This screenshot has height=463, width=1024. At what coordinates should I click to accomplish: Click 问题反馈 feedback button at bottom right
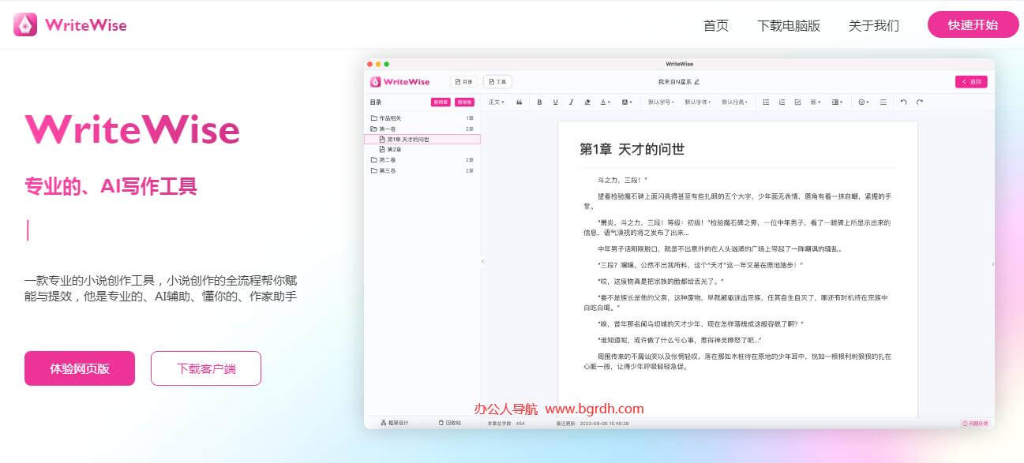974,423
